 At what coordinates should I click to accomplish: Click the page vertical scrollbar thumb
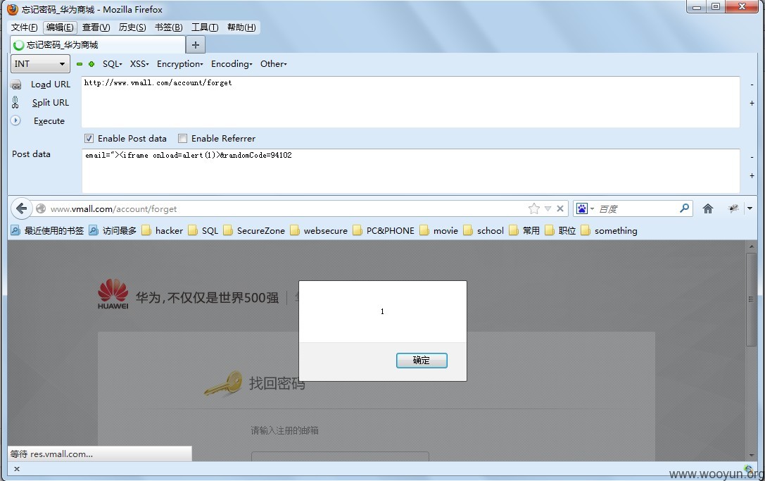click(751, 299)
